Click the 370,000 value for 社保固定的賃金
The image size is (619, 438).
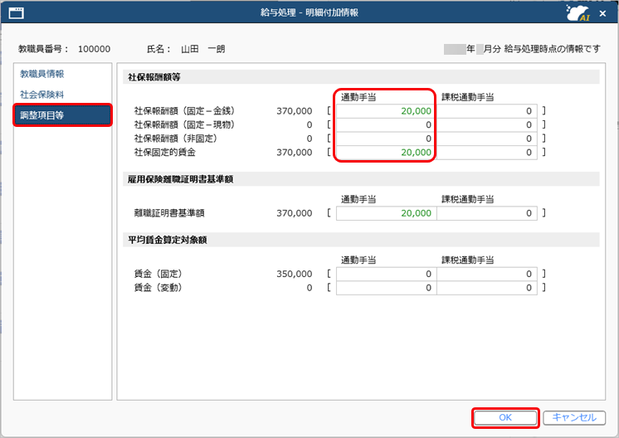point(294,153)
